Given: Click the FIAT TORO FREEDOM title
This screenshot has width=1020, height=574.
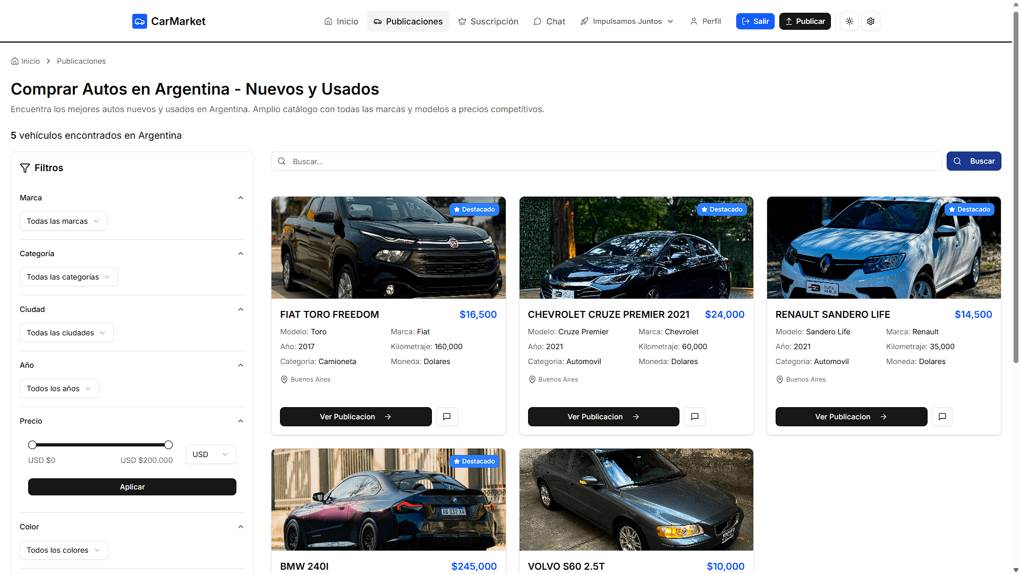Looking at the screenshot, I should click(x=329, y=315).
